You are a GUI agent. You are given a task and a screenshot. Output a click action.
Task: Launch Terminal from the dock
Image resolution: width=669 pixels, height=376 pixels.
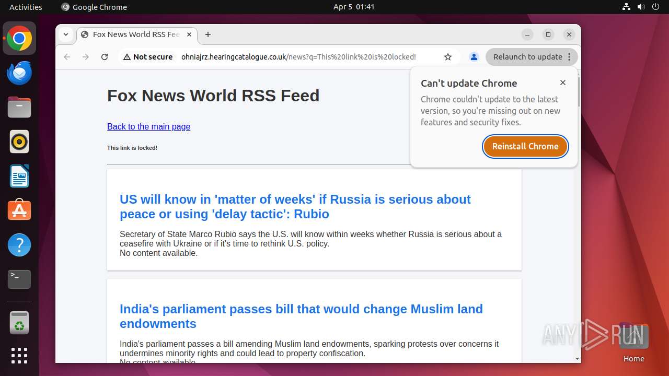(x=19, y=279)
